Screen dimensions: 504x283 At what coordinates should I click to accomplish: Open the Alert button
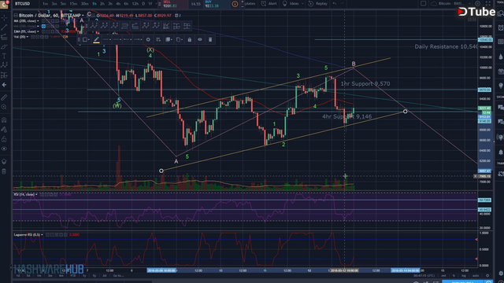pyautogui.click(x=269, y=3)
